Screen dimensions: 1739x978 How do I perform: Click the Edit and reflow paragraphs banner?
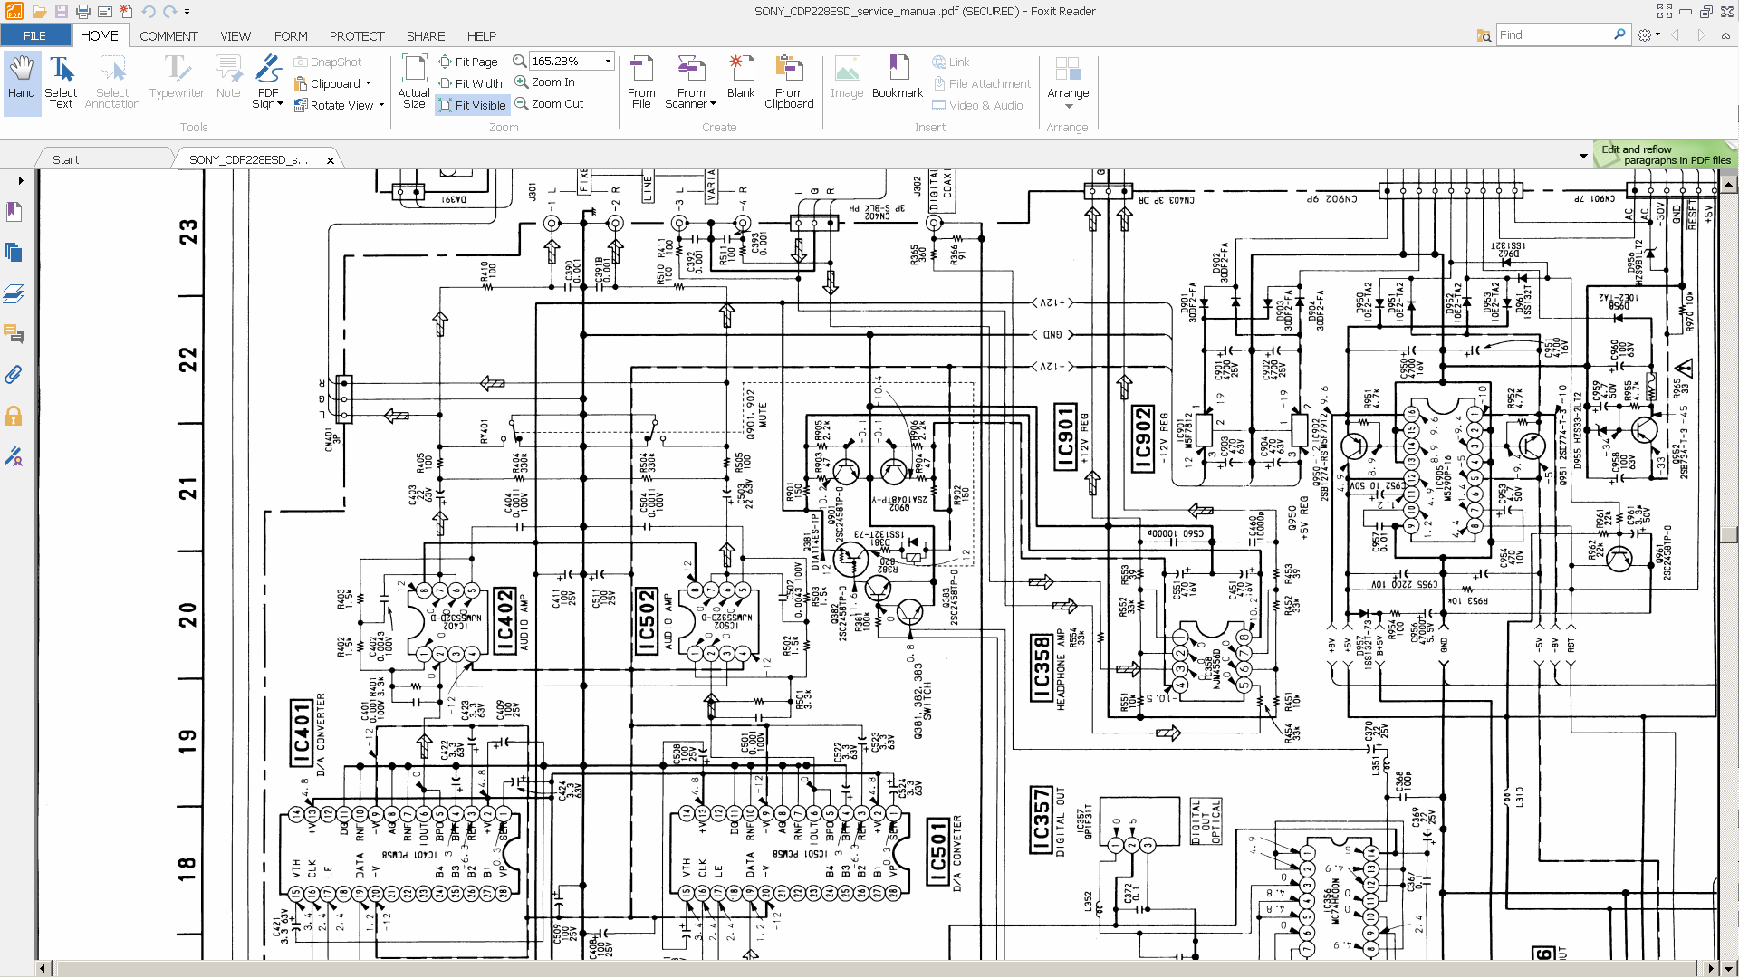click(x=1665, y=155)
